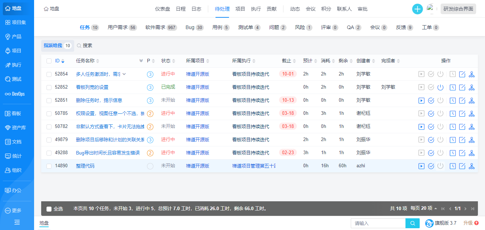Screen dimensions: 485x230
Task: Select checkbox for task 52854
Action: [49, 74]
